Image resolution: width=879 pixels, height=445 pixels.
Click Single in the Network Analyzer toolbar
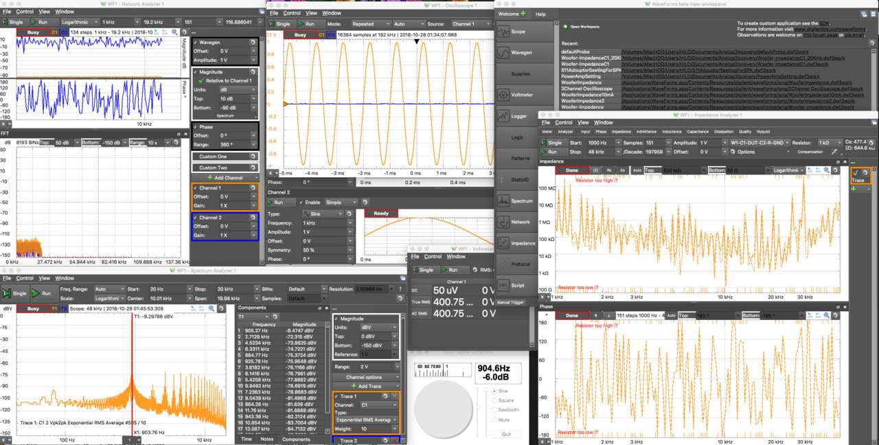(x=14, y=22)
